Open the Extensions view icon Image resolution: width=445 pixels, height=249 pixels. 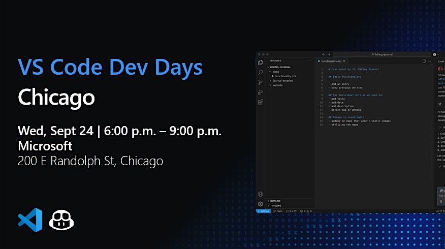(260, 102)
